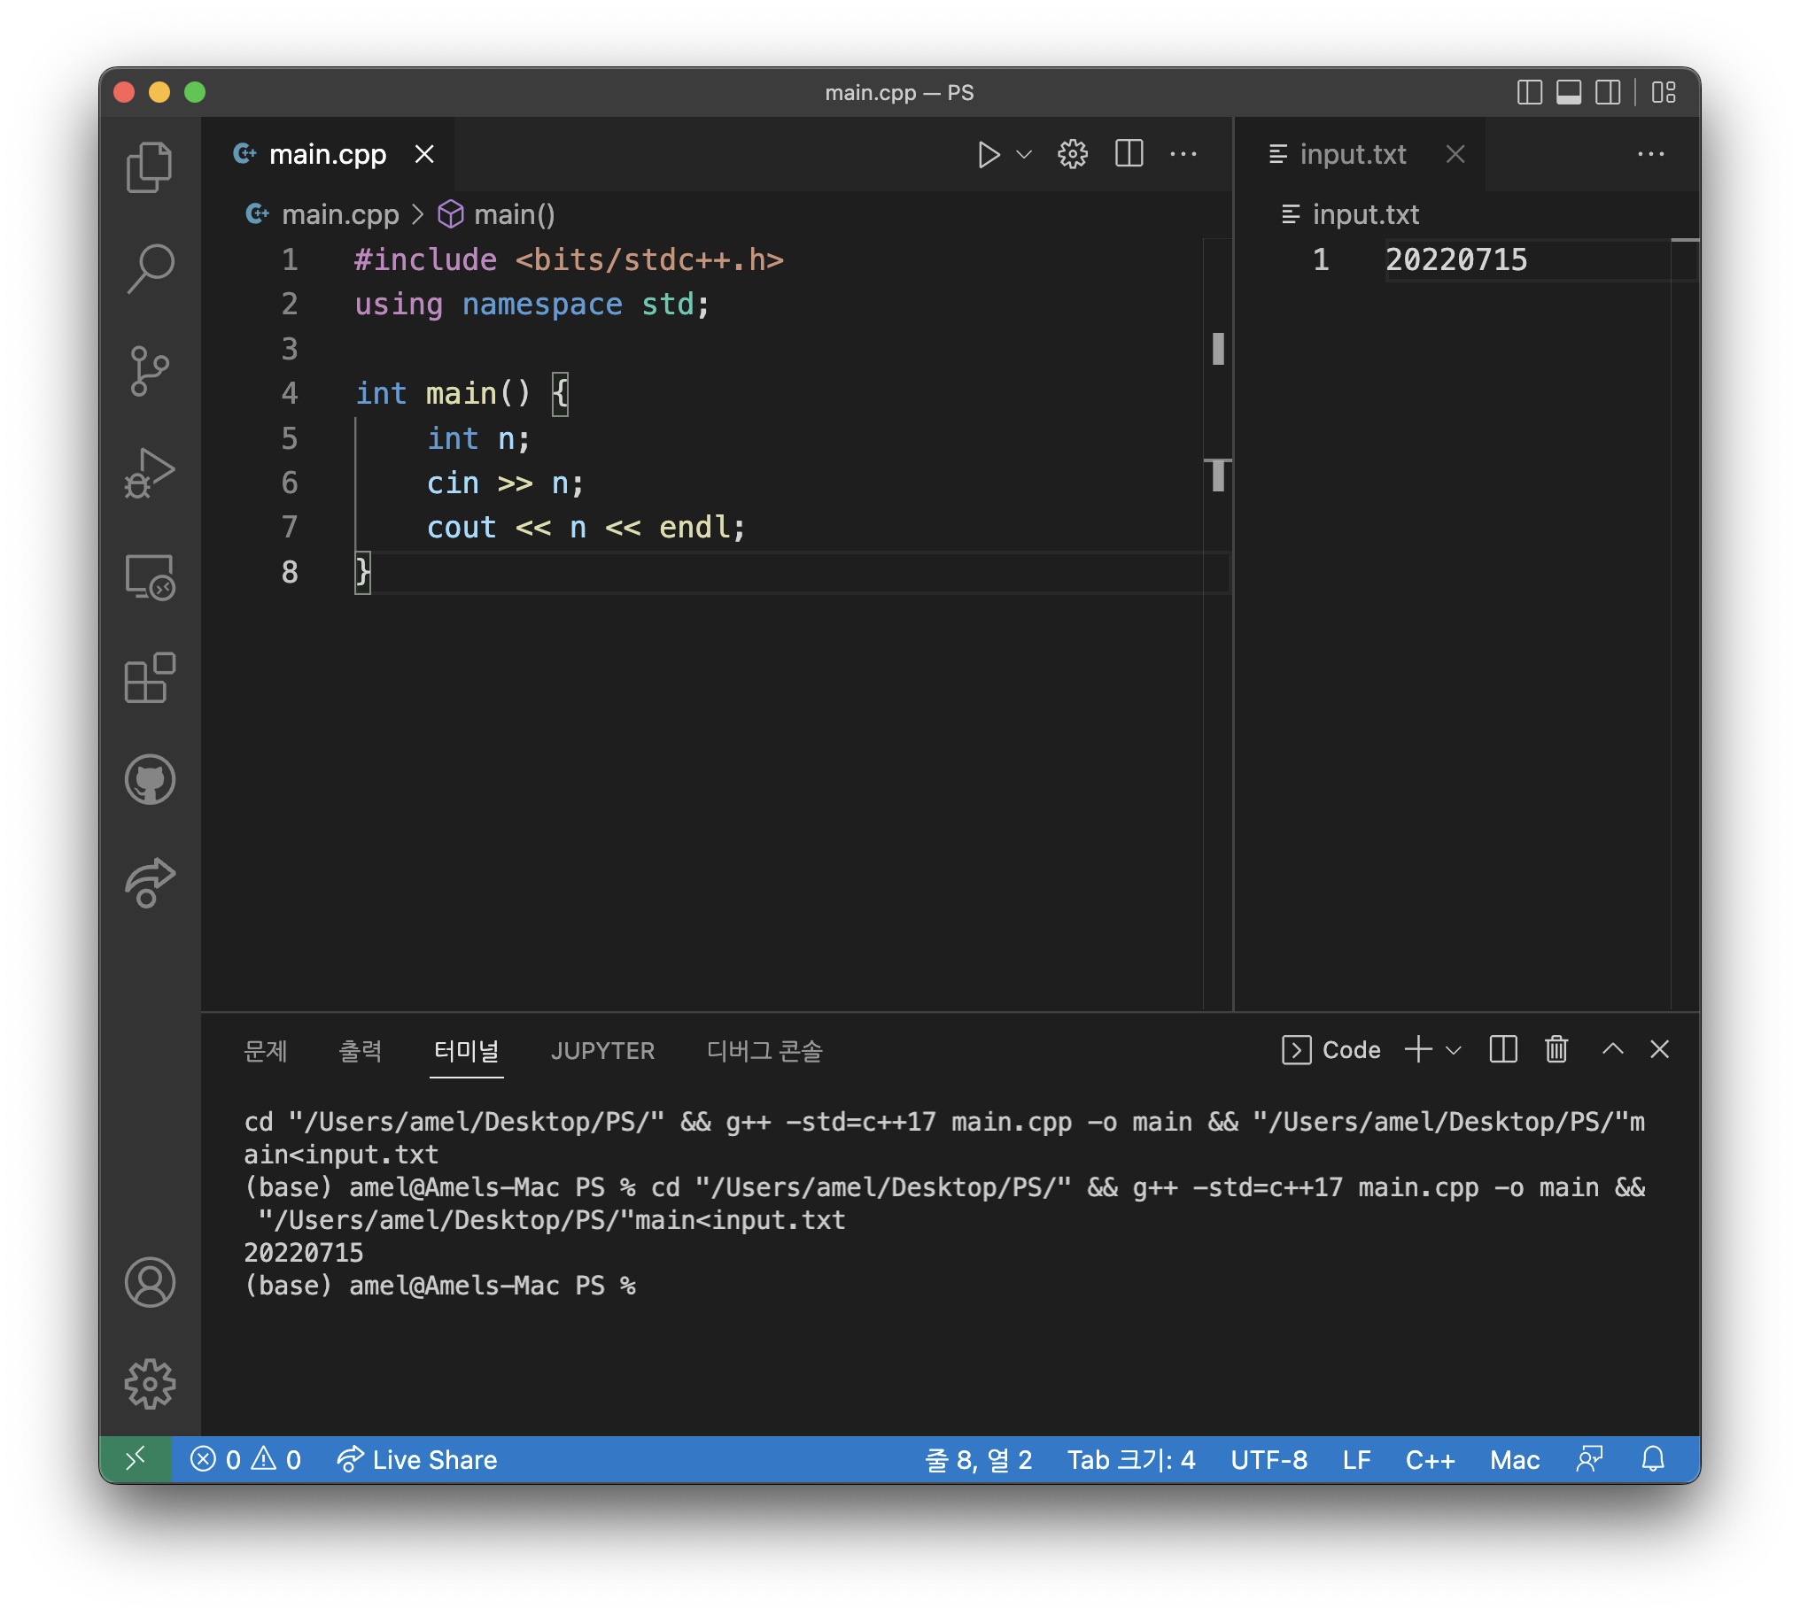Image resolution: width=1800 pixels, height=1615 pixels.
Task: Delete terminal with the trash icon
Action: [1556, 1050]
